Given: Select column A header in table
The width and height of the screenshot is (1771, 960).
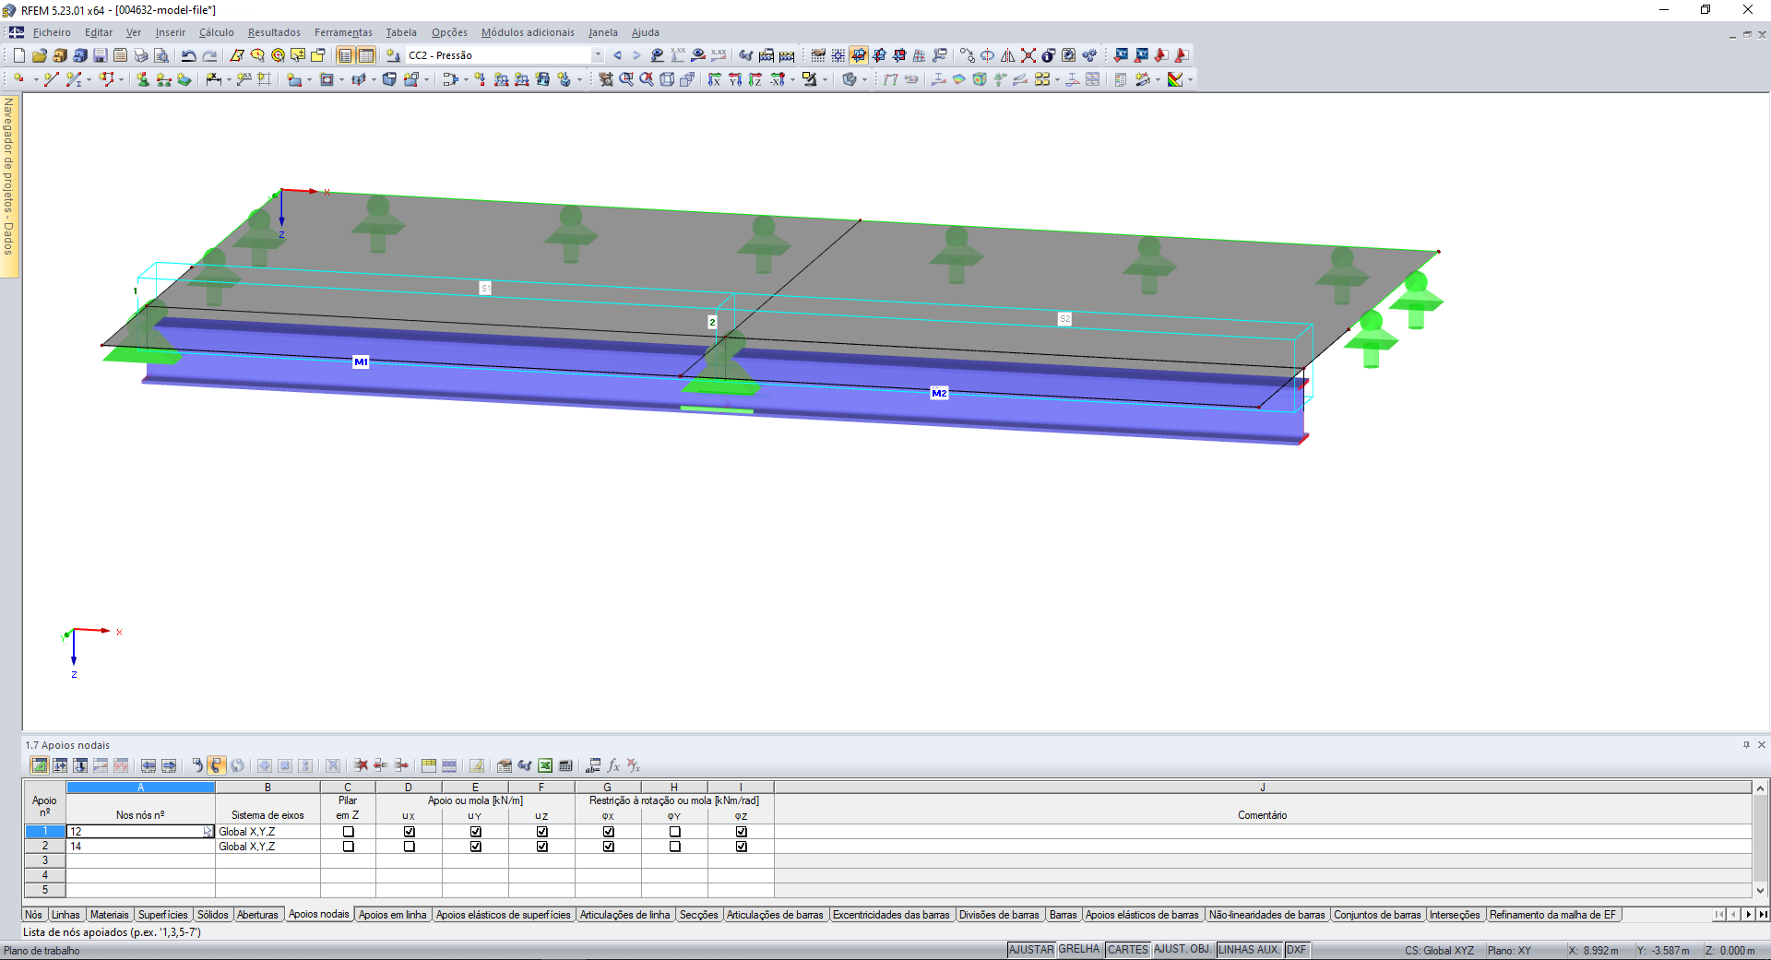Looking at the screenshot, I should pyautogui.click(x=140, y=788).
